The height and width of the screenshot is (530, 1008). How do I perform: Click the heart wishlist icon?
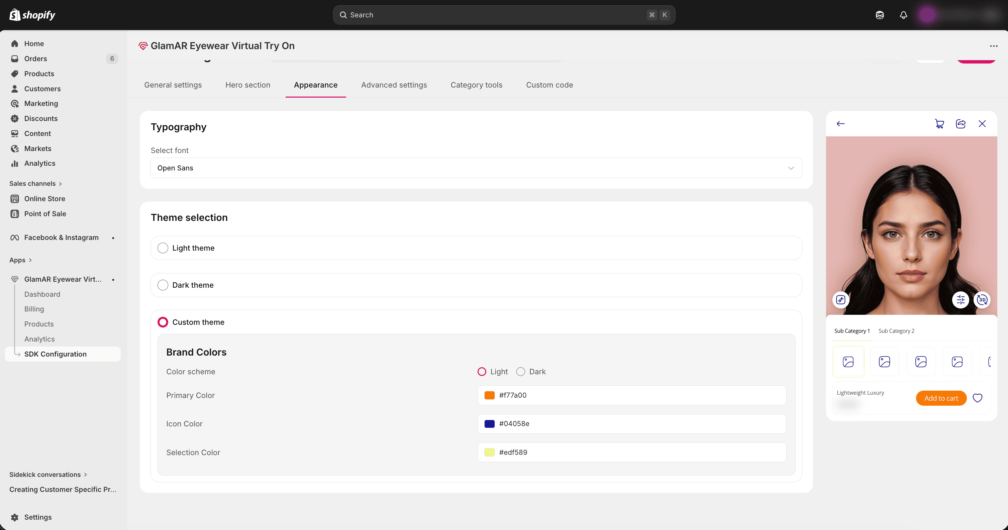pyautogui.click(x=978, y=398)
